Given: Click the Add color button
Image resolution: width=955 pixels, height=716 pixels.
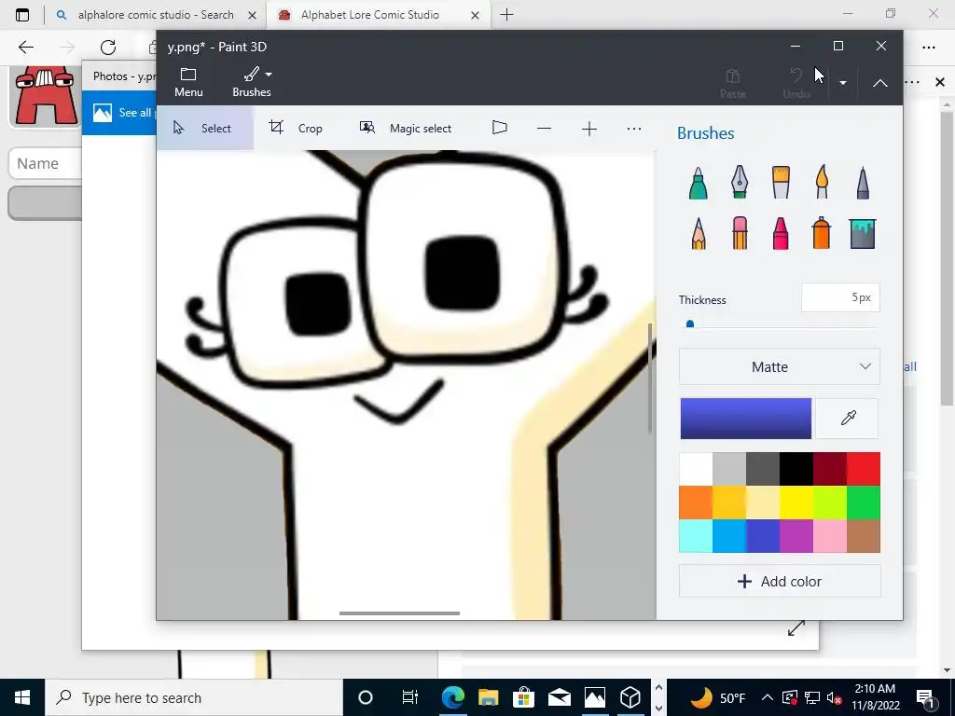Looking at the screenshot, I should [x=779, y=582].
